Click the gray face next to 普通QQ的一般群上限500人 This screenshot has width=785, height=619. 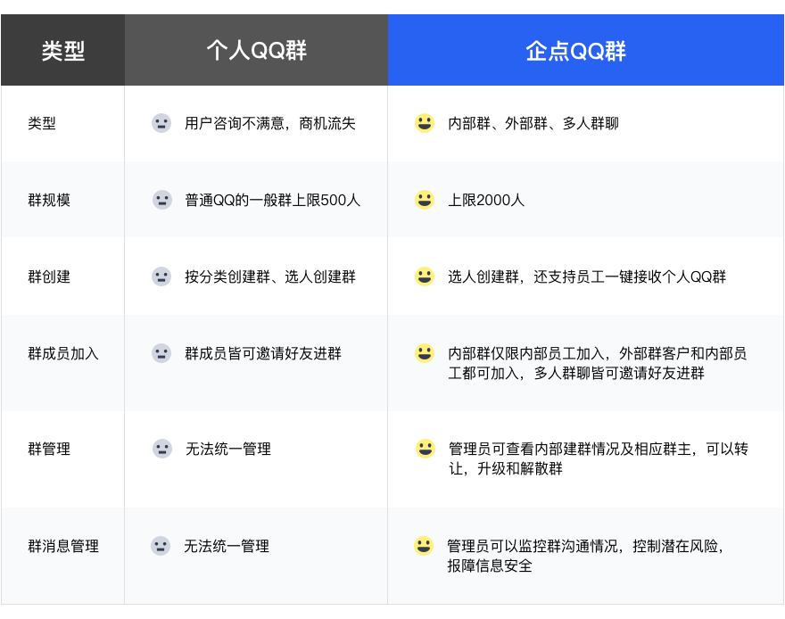click(x=161, y=200)
